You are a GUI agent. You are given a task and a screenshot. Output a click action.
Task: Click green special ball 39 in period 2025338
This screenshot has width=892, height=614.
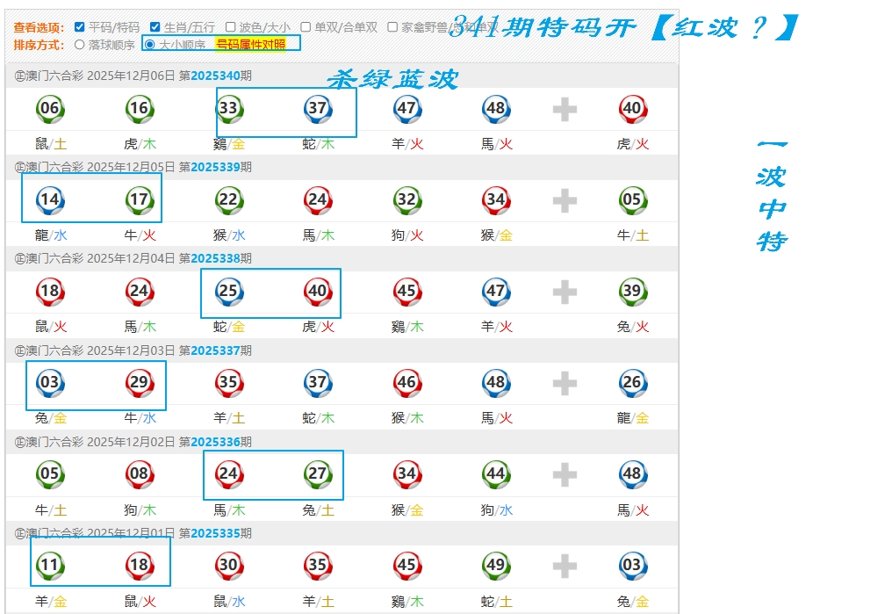(632, 292)
